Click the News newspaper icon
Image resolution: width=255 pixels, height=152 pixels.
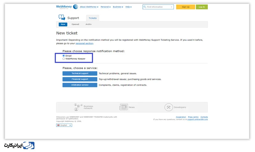pyautogui.click(x=124, y=107)
